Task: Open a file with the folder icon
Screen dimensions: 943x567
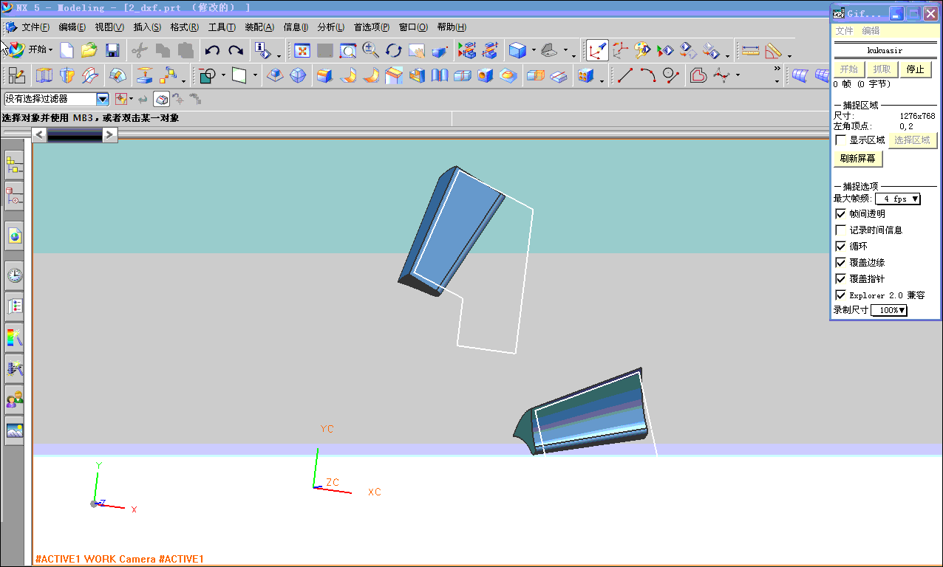Action: coord(89,50)
